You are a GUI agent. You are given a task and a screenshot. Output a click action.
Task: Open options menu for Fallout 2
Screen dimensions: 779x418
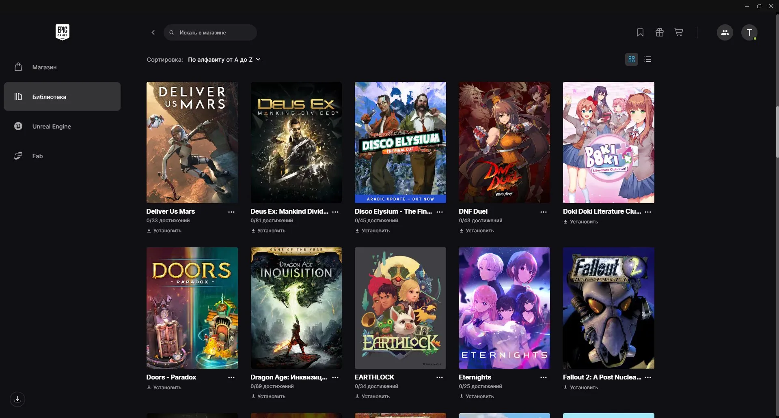tap(648, 377)
